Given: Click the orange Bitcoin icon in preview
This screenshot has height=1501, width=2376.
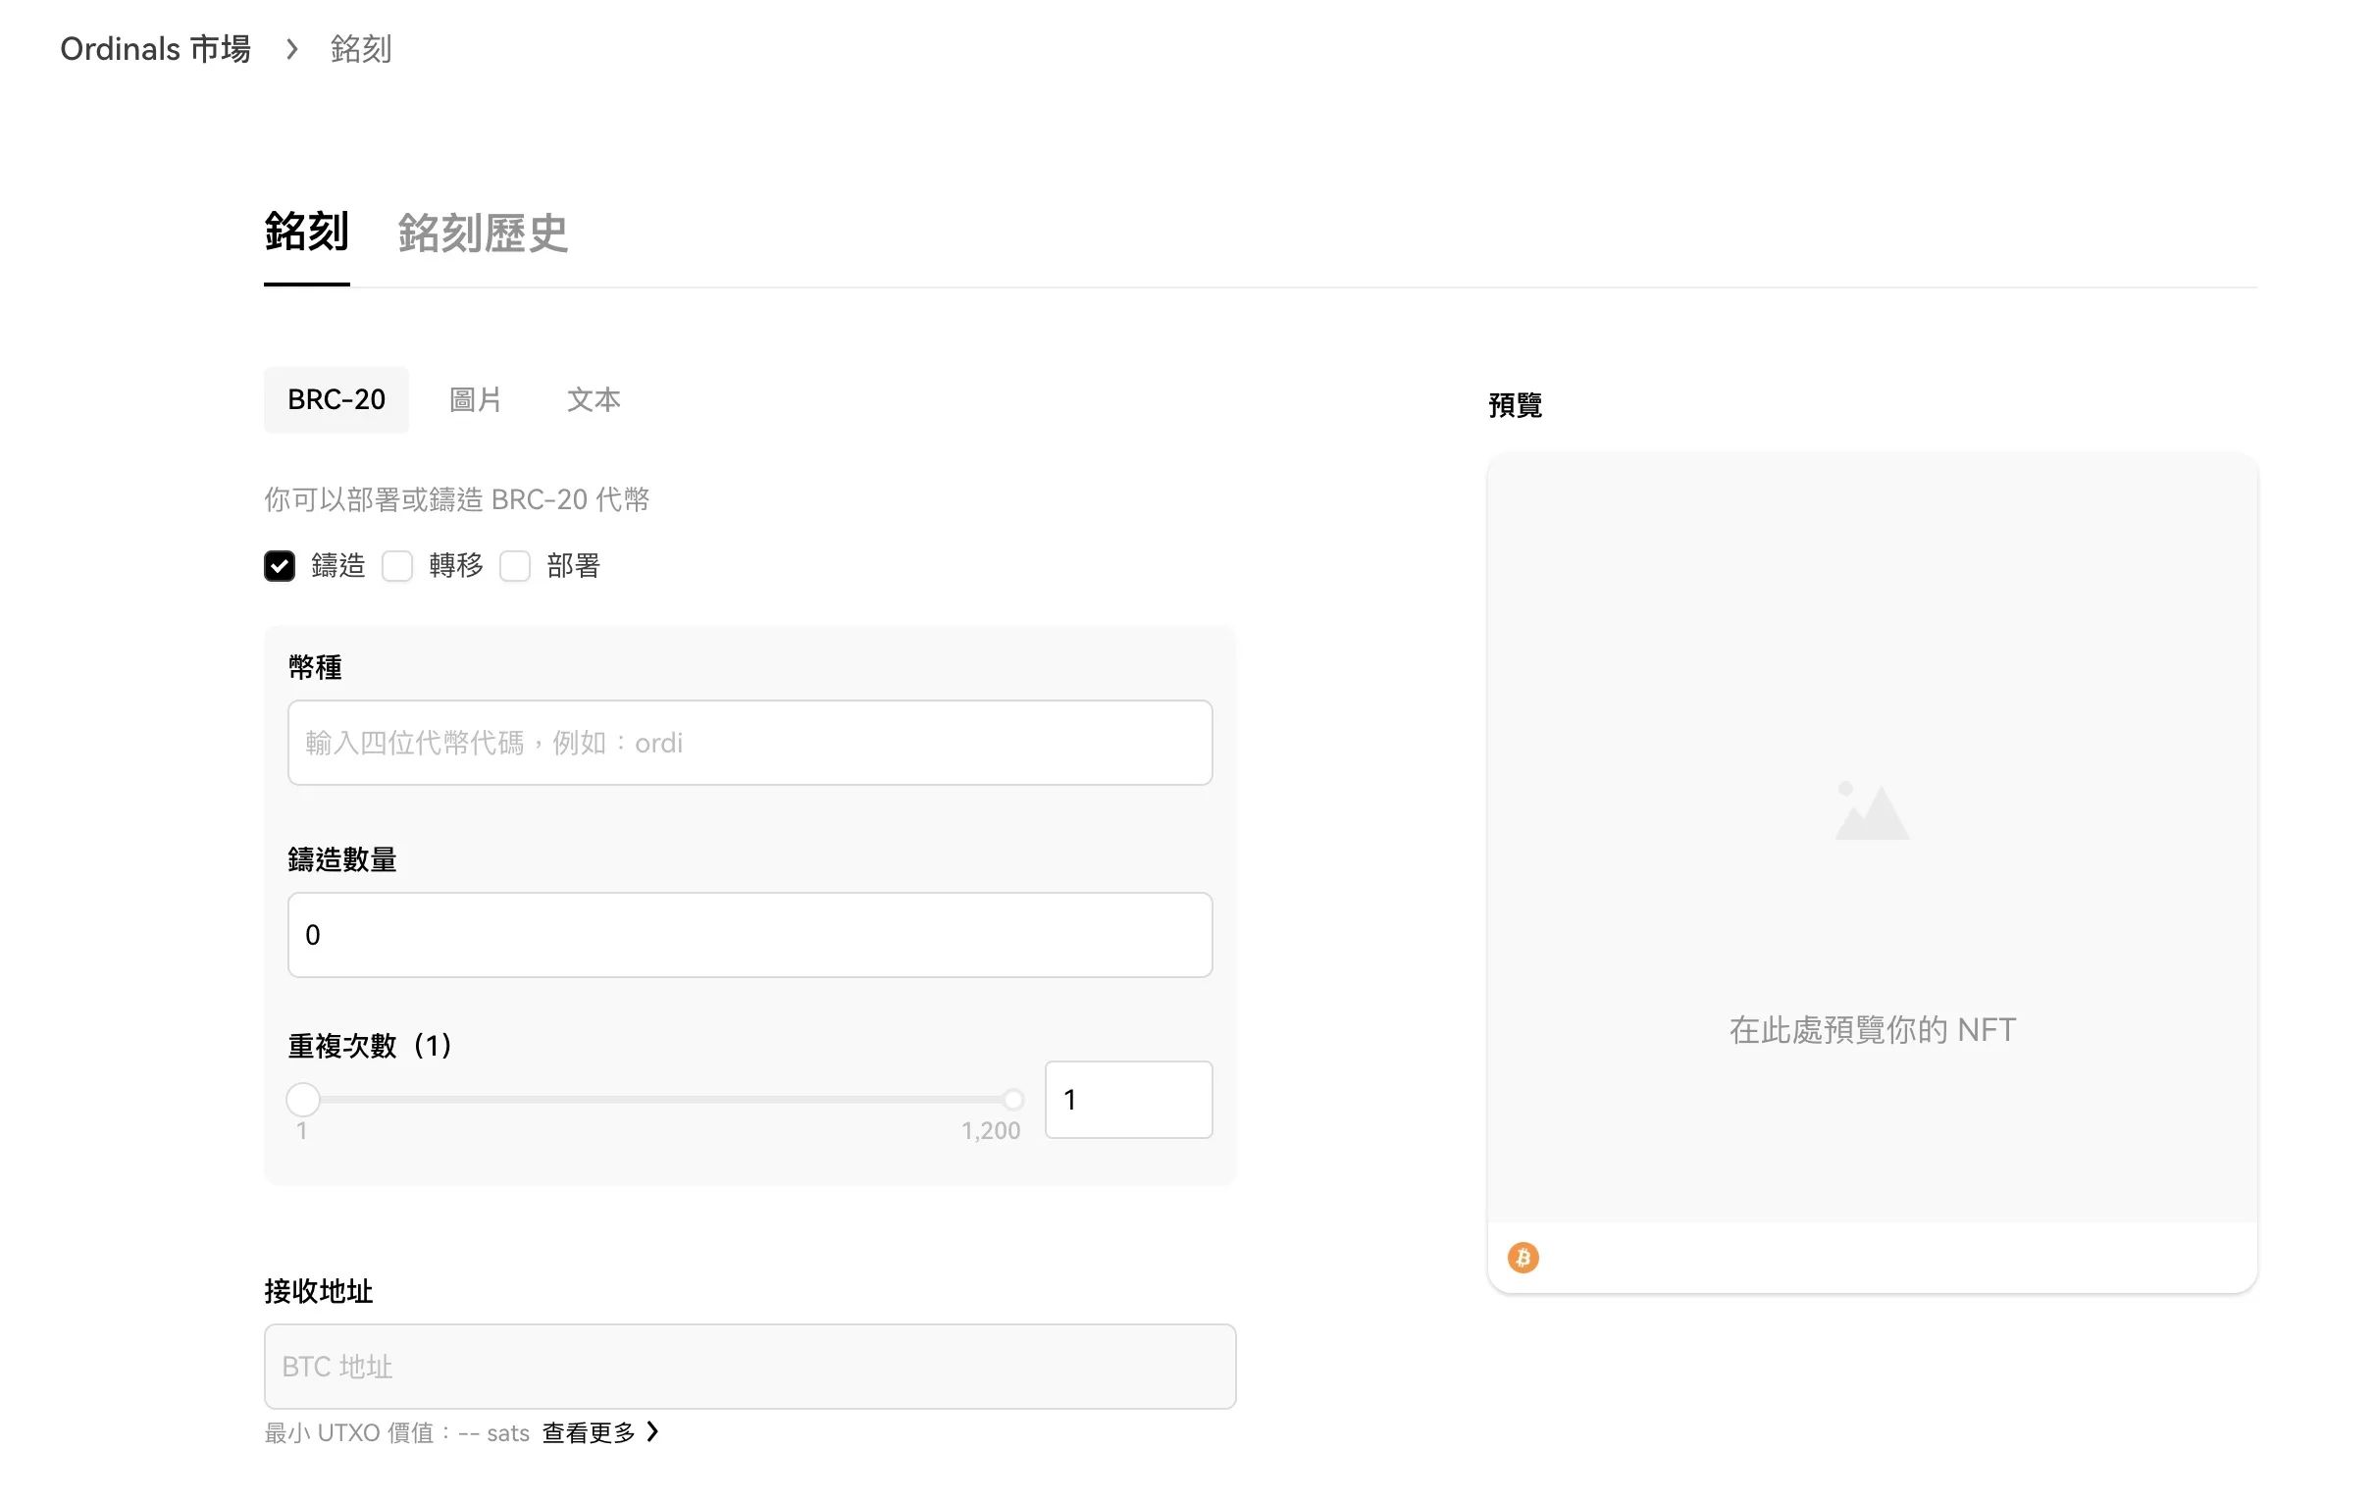Looking at the screenshot, I should click(1523, 1258).
